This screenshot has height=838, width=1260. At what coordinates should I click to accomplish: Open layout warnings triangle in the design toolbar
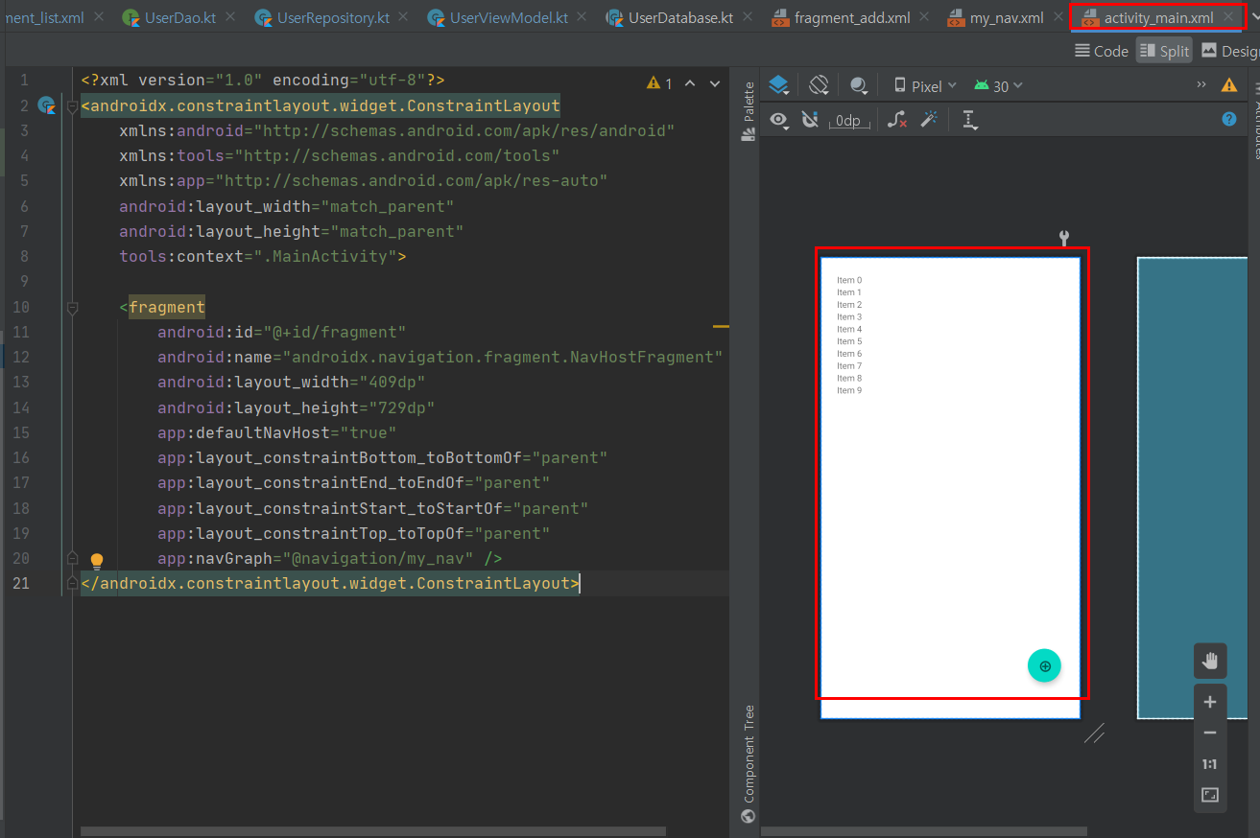pyautogui.click(x=1229, y=85)
